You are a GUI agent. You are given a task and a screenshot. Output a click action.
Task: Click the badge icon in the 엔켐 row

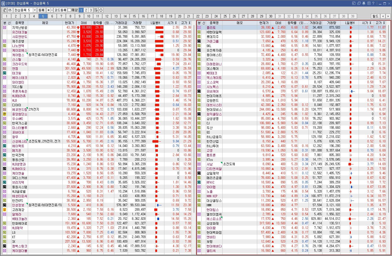pyautogui.click(x=5, y=69)
